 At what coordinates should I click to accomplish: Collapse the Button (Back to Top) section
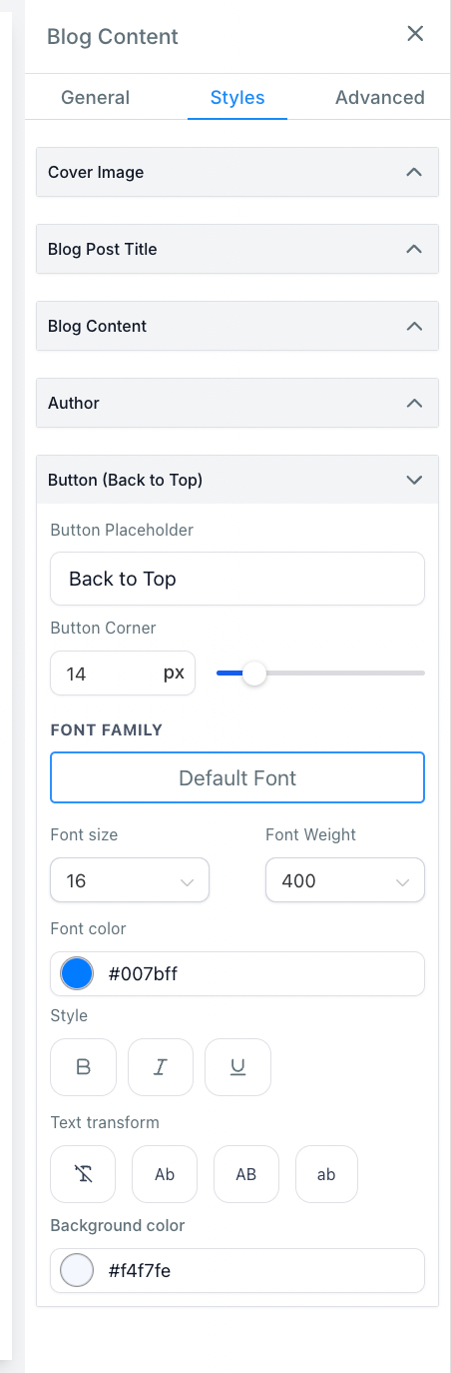(237, 480)
